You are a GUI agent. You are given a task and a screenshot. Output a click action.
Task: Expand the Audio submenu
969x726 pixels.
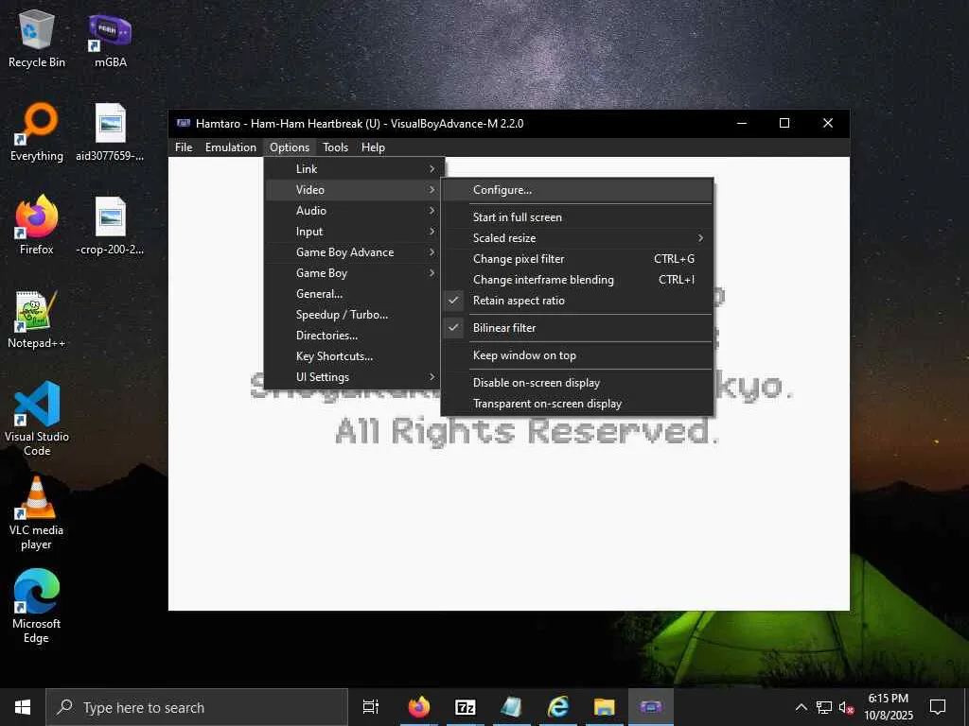point(354,211)
